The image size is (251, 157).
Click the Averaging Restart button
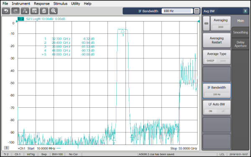(x=217, y=40)
